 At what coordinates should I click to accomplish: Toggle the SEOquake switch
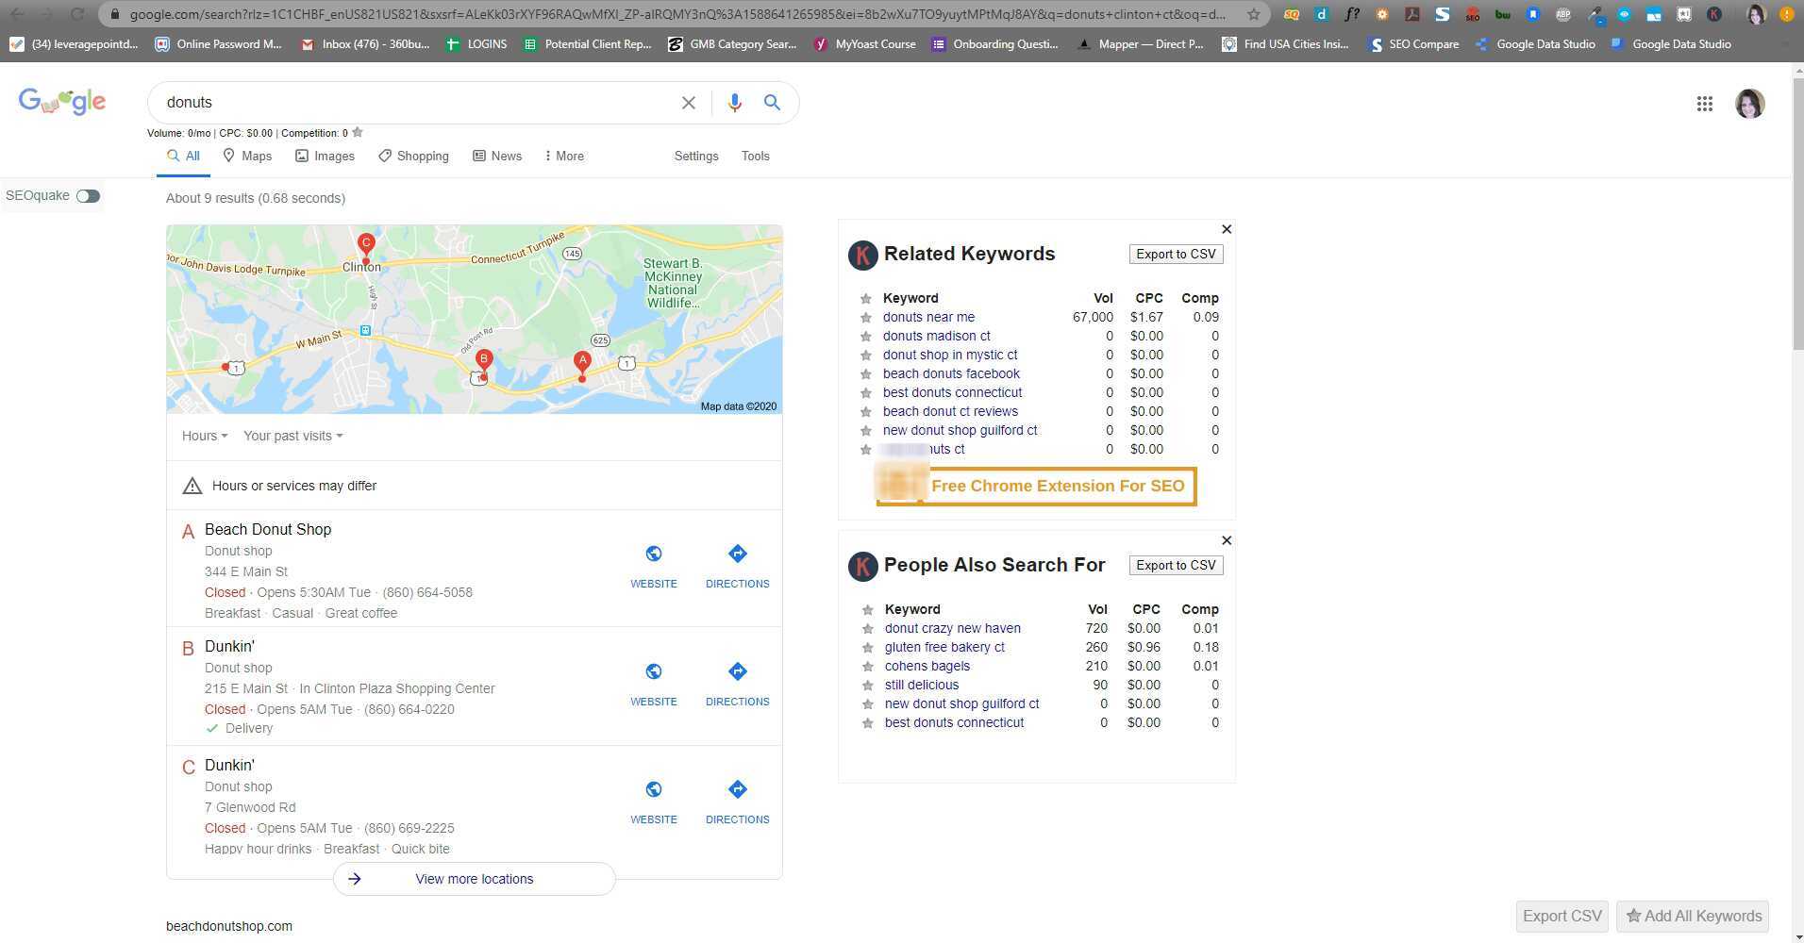click(88, 196)
